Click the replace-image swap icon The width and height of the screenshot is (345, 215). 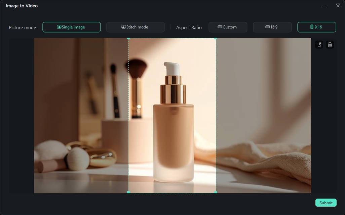(x=319, y=44)
